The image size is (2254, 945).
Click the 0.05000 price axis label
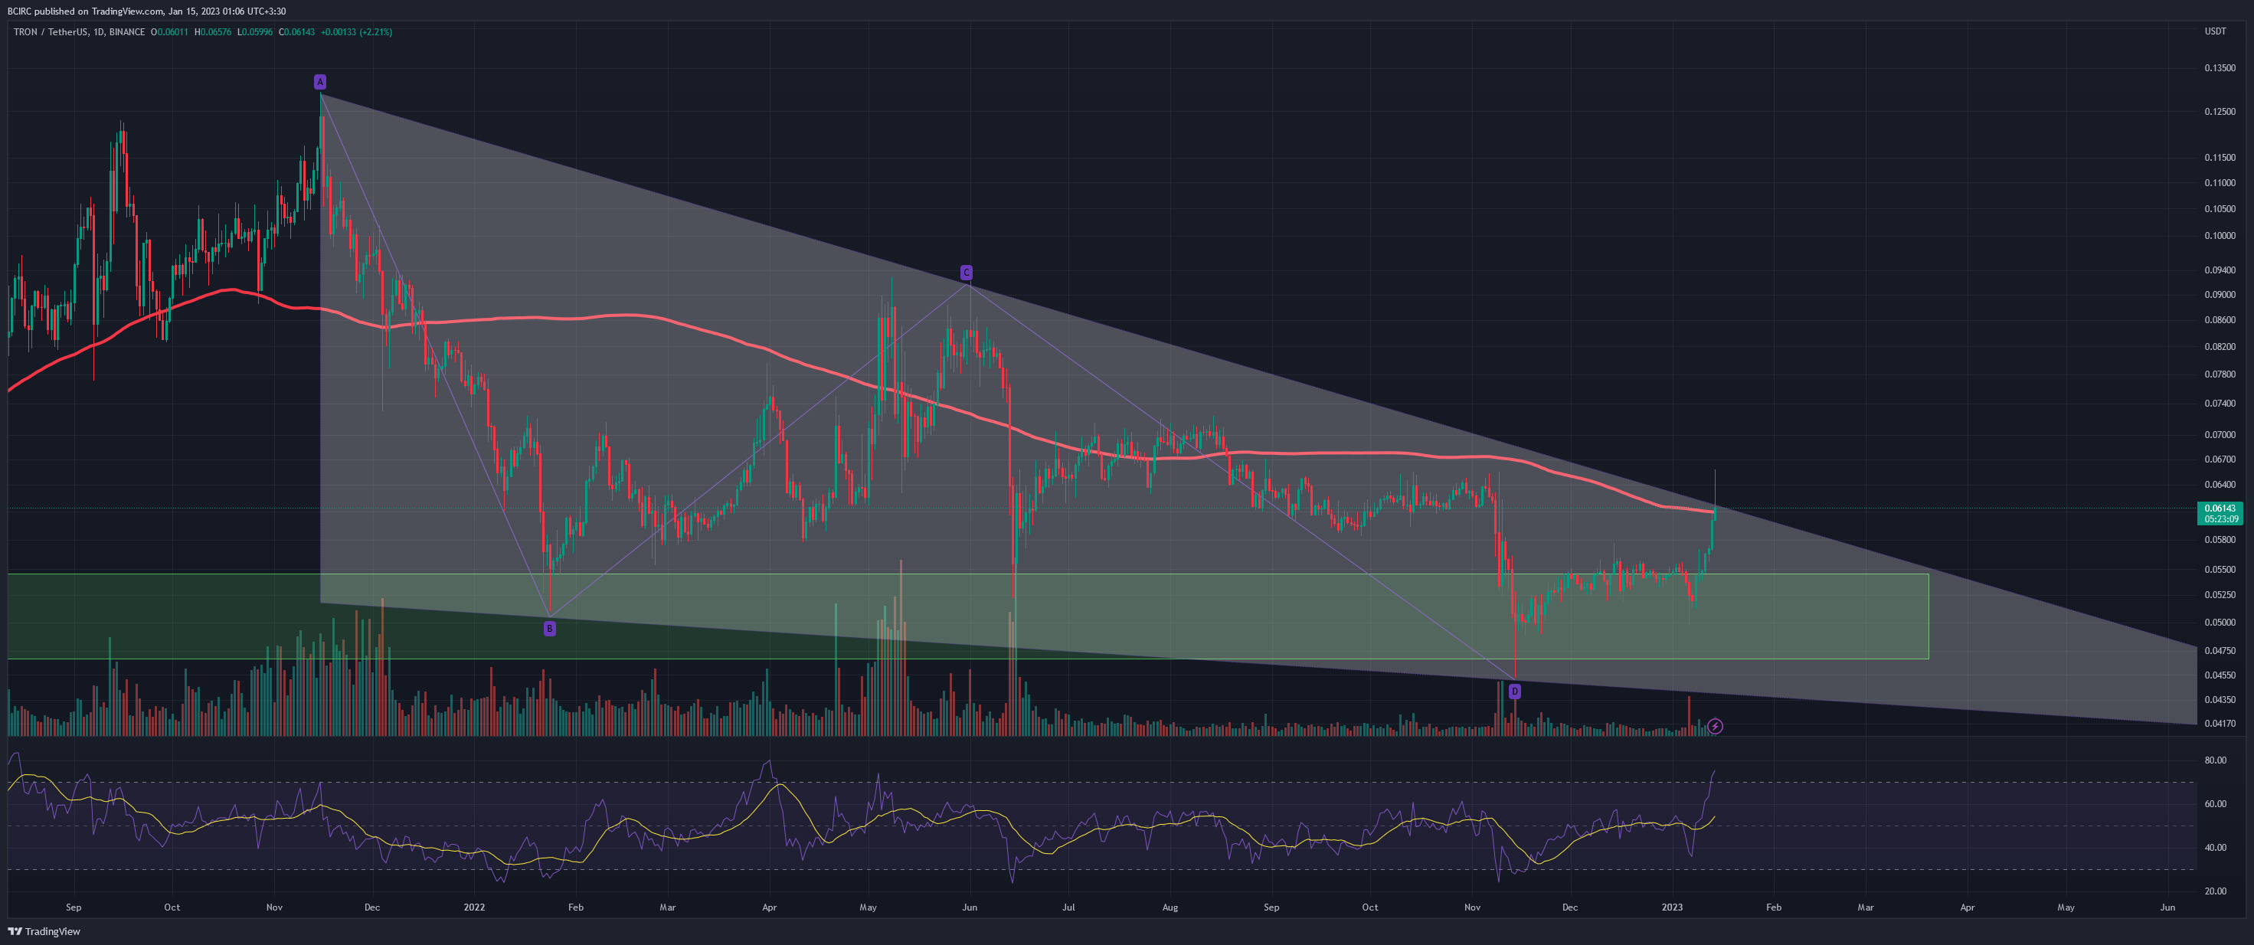click(x=2219, y=623)
